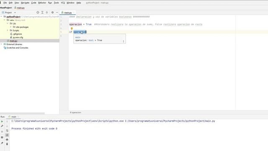
Task: Click the restore layout icon in Run panel
Action: [2, 137]
